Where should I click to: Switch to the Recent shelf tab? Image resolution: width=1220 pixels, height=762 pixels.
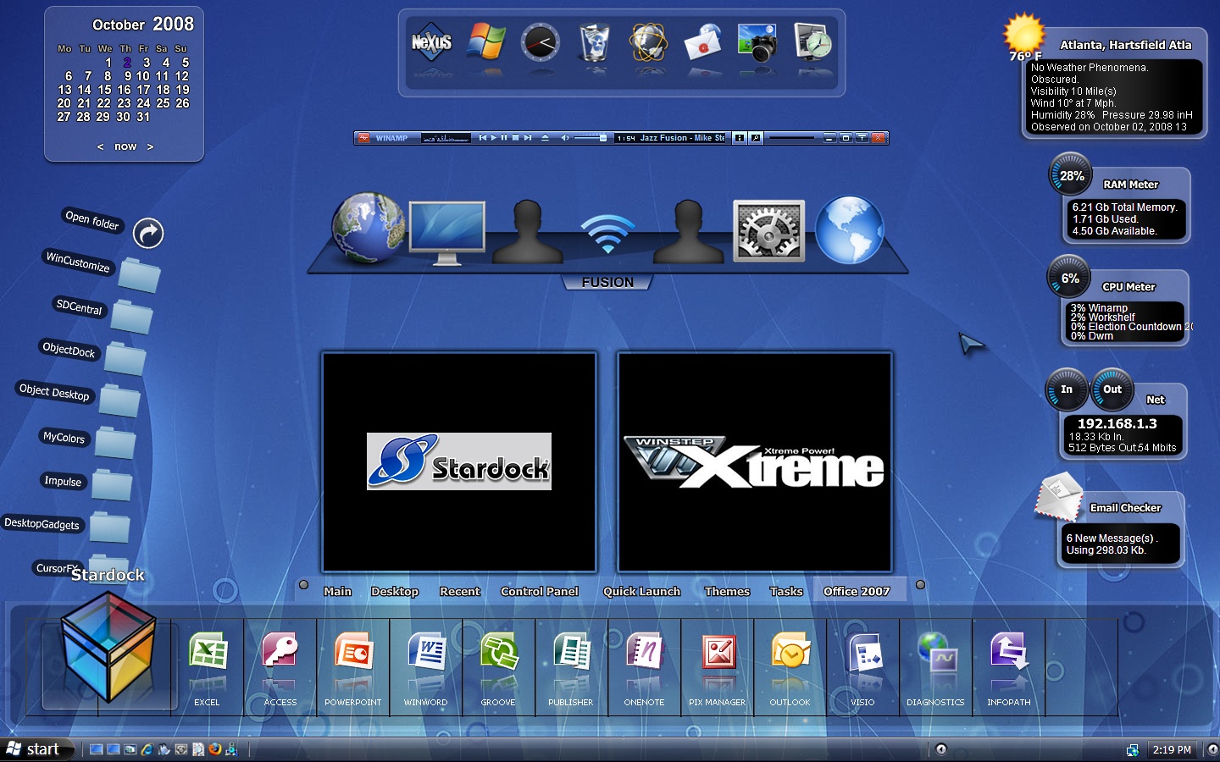460,591
